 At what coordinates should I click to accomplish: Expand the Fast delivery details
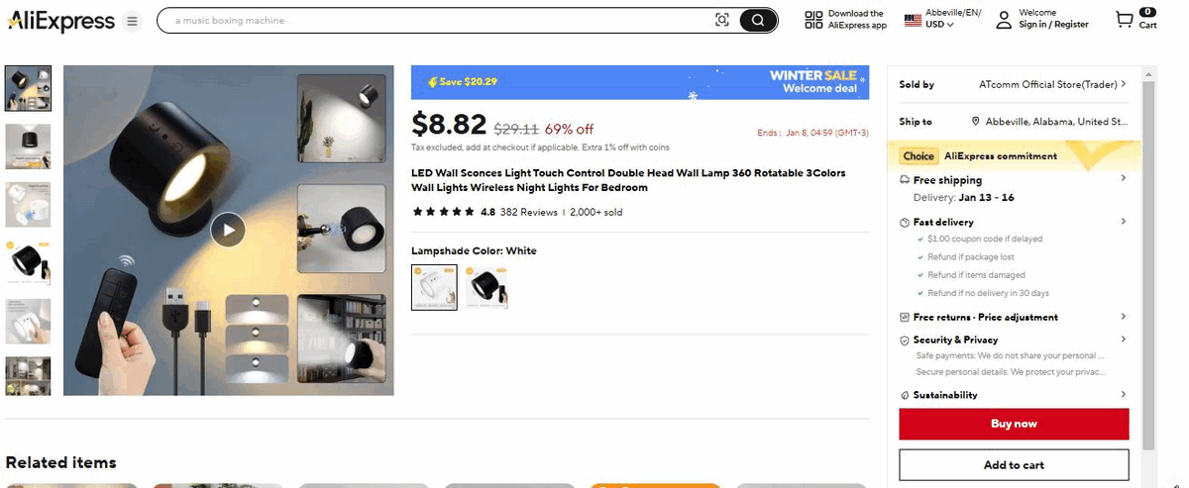(x=1123, y=222)
